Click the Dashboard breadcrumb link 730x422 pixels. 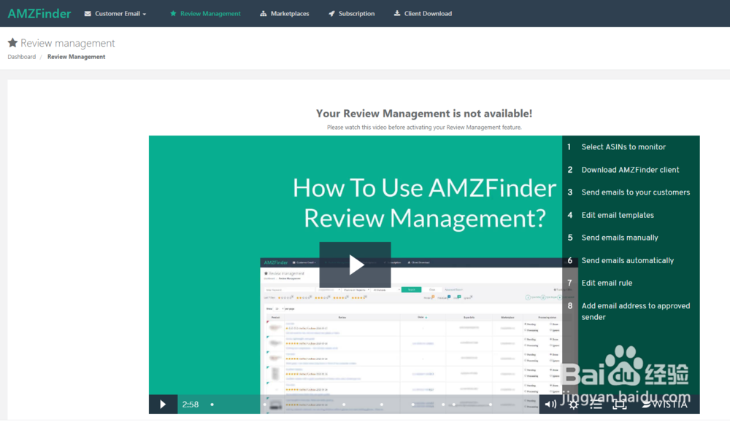pyautogui.click(x=21, y=57)
